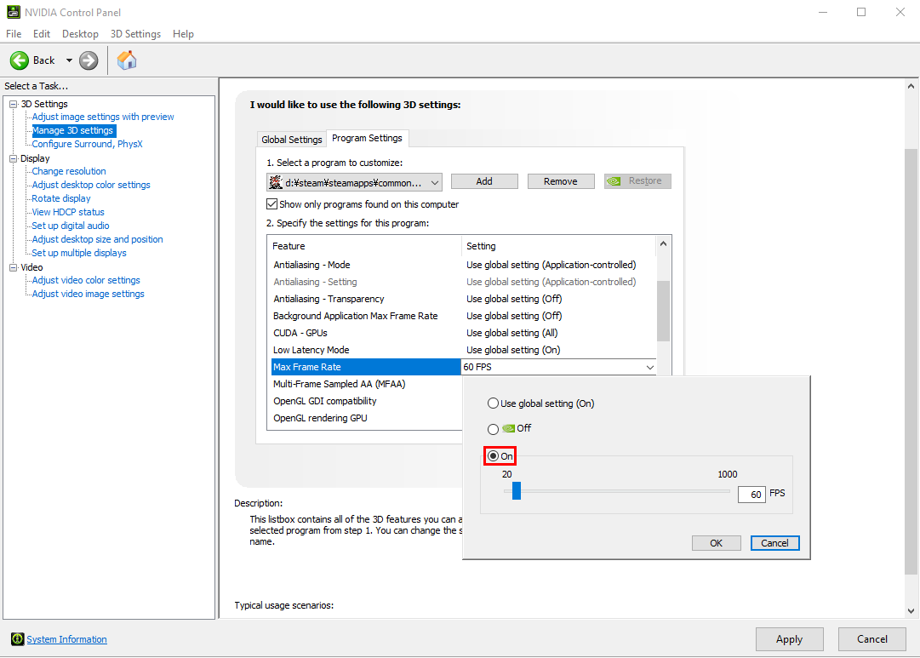
Task: Open the System Information link
Action: coord(67,639)
